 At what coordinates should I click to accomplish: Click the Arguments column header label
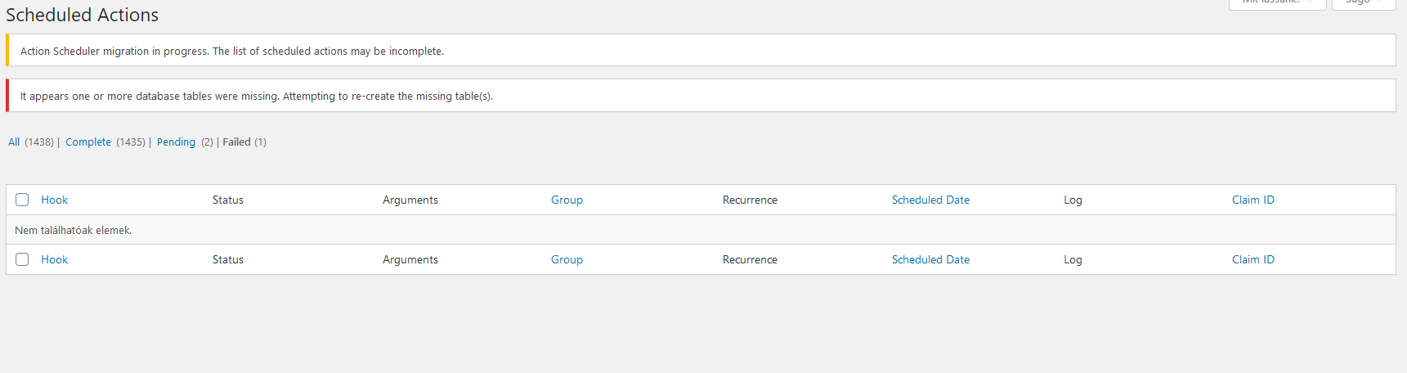410,200
